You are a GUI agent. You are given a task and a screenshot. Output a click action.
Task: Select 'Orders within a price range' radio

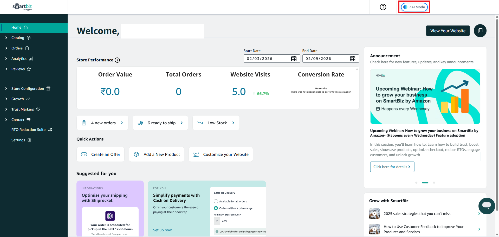point(216,208)
